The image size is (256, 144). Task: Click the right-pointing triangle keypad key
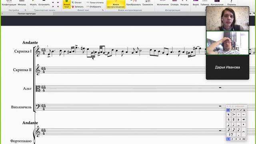244,124
